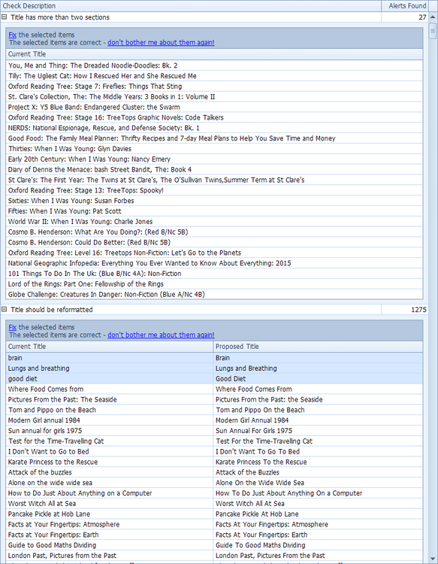Image resolution: width=438 pixels, height=564 pixels.
Task: Click the Fix link for titles with sections
Action: pos(12,35)
